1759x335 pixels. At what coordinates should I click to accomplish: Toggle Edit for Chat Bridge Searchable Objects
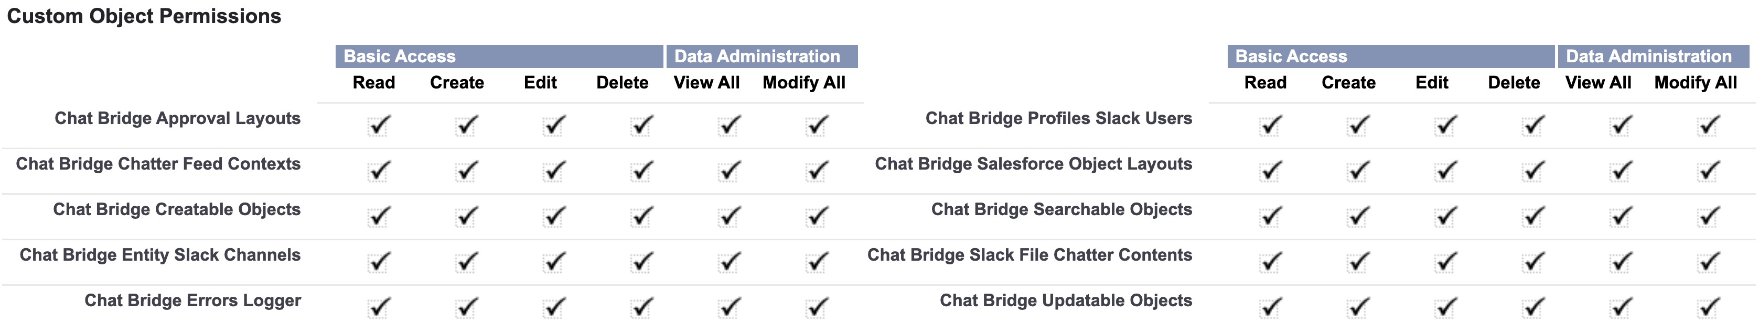coord(1445,217)
